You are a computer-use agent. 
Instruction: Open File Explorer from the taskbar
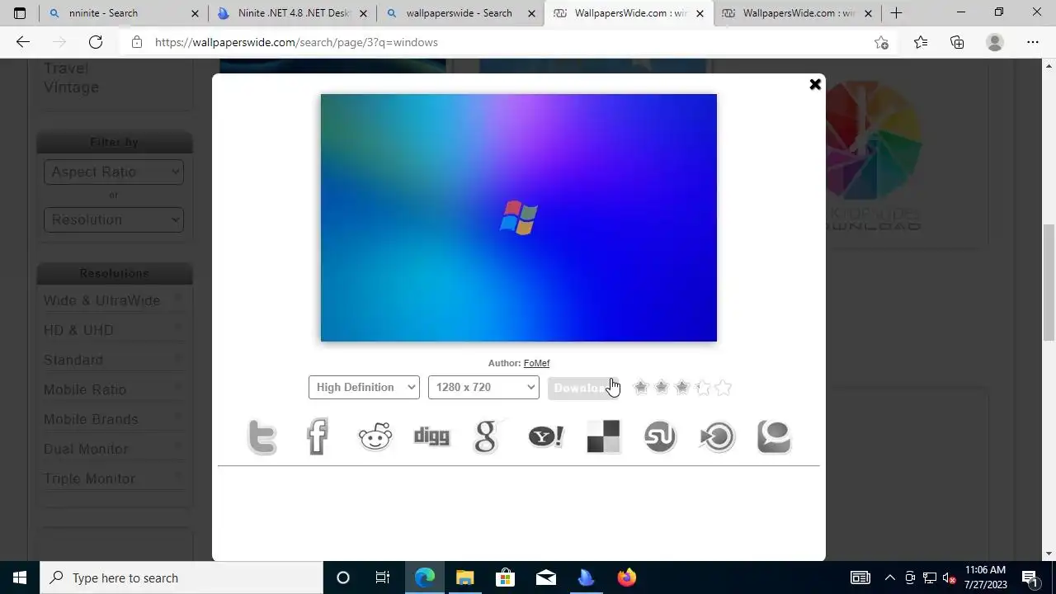465,577
